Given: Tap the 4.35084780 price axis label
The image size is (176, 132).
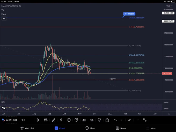Looking at the screenshot, I should [x=168, y=13].
